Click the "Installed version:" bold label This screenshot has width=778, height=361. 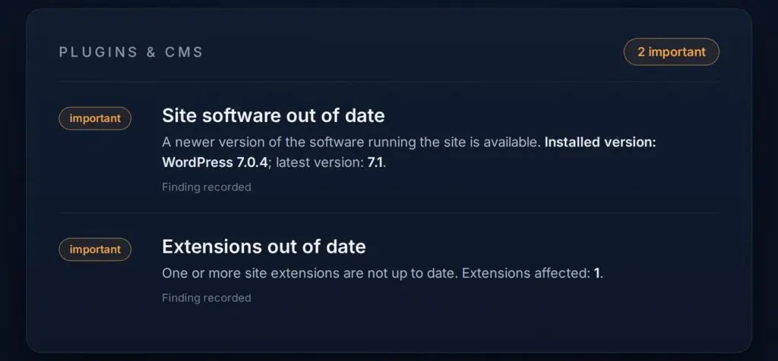click(x=600, y=143)
